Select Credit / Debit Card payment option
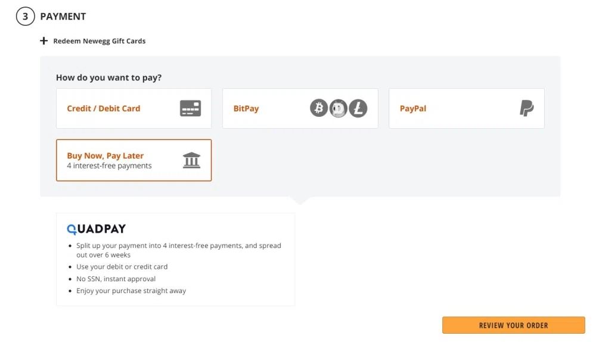596x342 pixels. pos(104,108)
